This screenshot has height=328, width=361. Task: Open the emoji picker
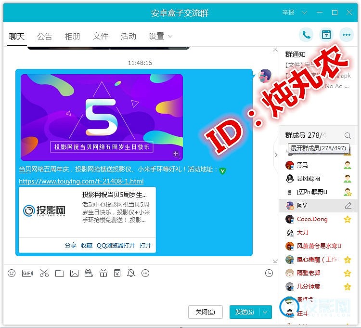pyautogui.click(x=12, y=274)
